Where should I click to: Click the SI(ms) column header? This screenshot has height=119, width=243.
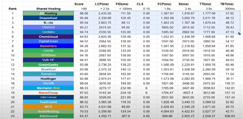tap(184, 4)
